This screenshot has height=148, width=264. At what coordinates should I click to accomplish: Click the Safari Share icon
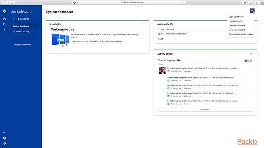pos(251,3)
